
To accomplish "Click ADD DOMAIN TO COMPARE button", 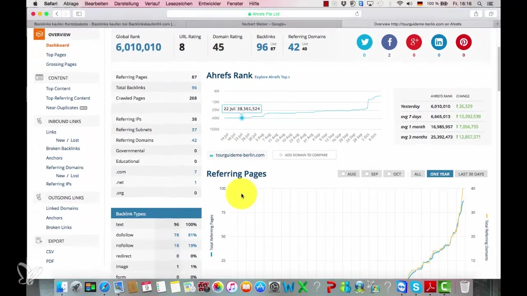I will [304, 155].
